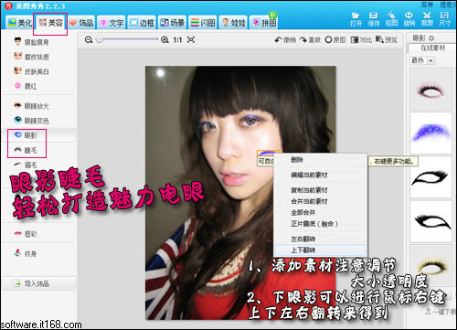457x330 pixels.
Task: Select 皮肤美白 skin whitening tool
Action: [31, 71]
